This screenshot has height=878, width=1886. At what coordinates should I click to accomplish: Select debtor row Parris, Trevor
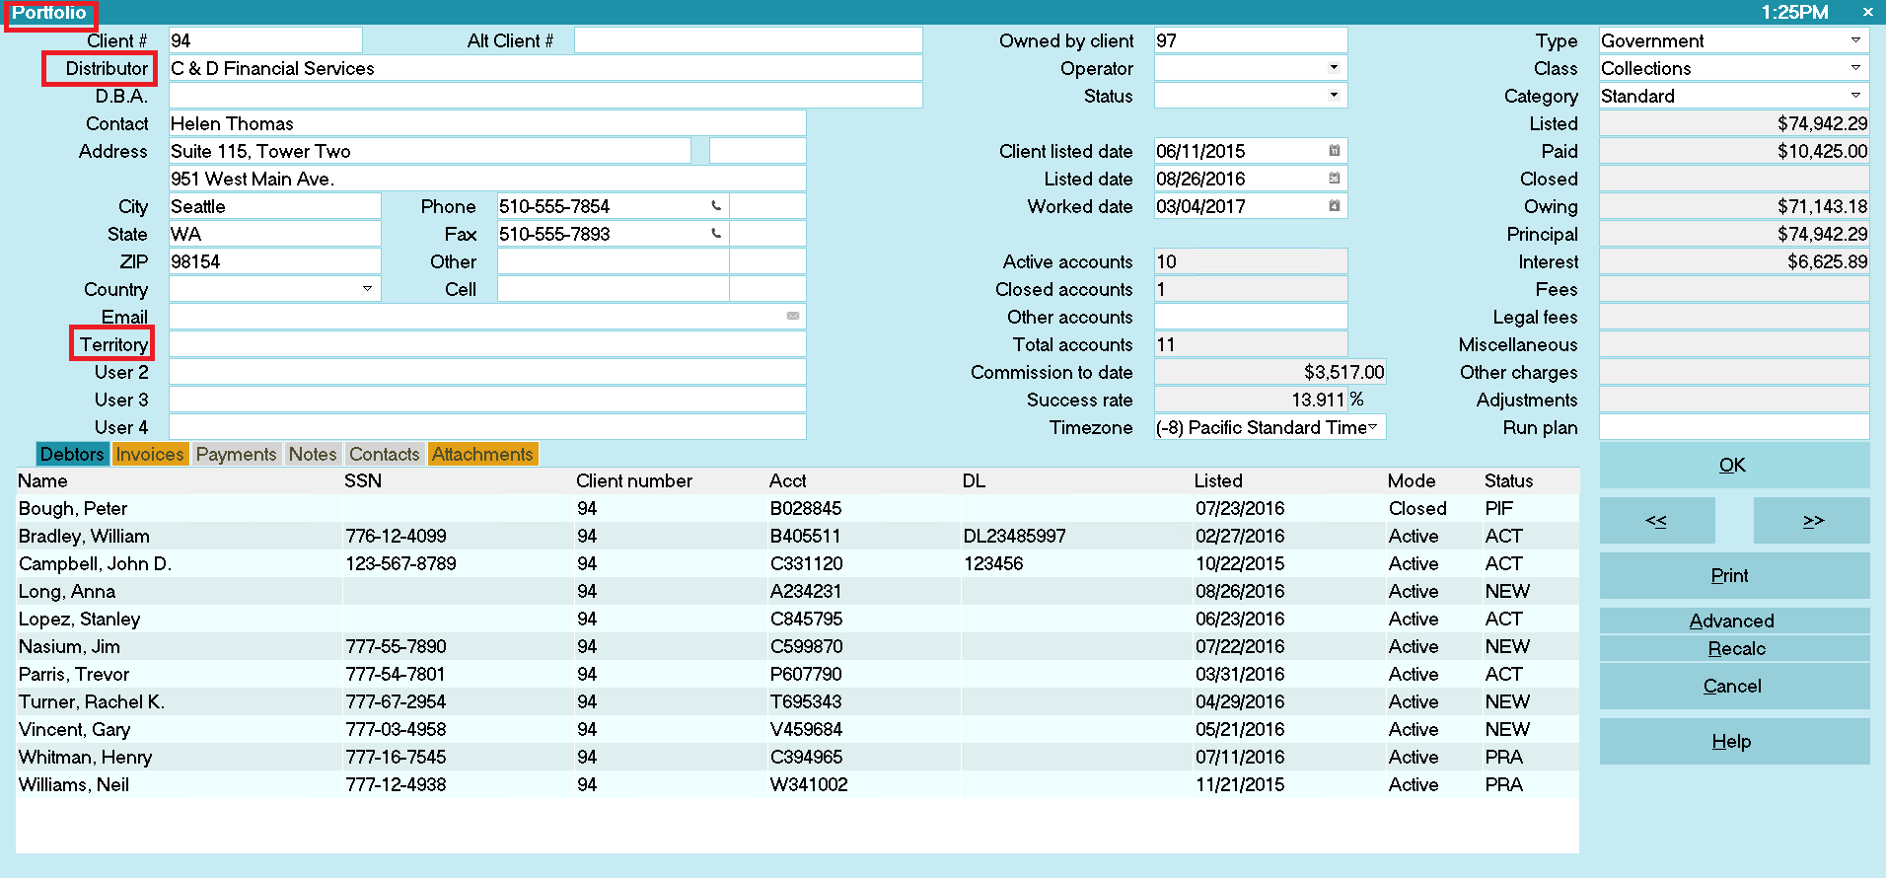click(797, 674)
